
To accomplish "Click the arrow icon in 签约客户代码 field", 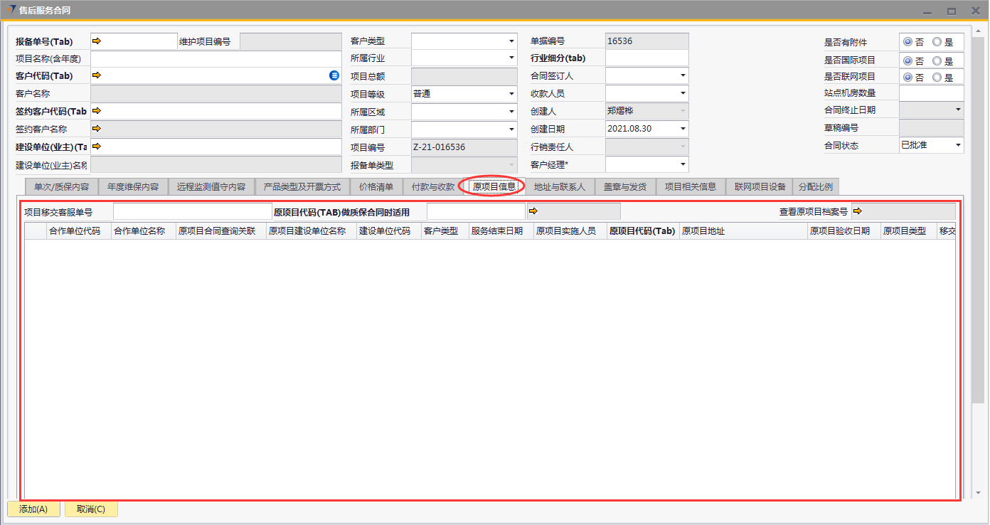I will coord(97,111).
